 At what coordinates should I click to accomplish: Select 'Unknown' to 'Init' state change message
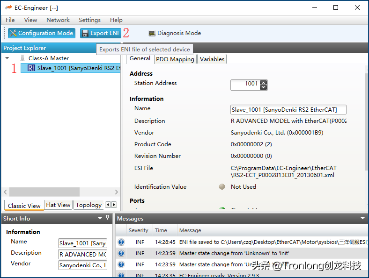(x=242, y=253)
